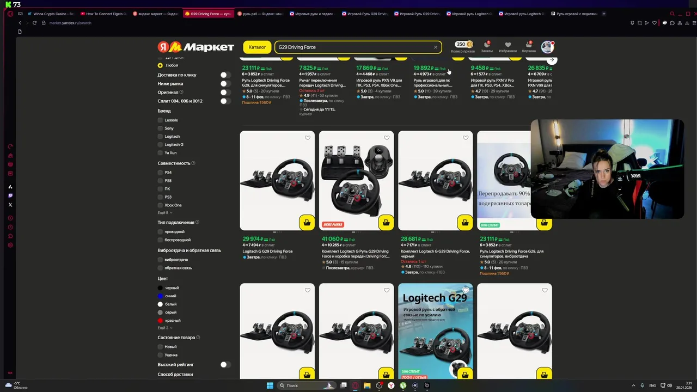Select the синий color swatch
This screenshot has height=392, width=697.
click(x=160, y=296)
